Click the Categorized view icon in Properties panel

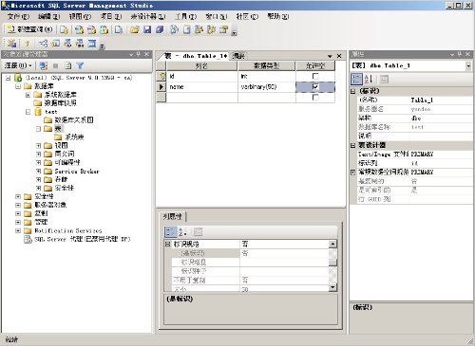coord(356,79)
